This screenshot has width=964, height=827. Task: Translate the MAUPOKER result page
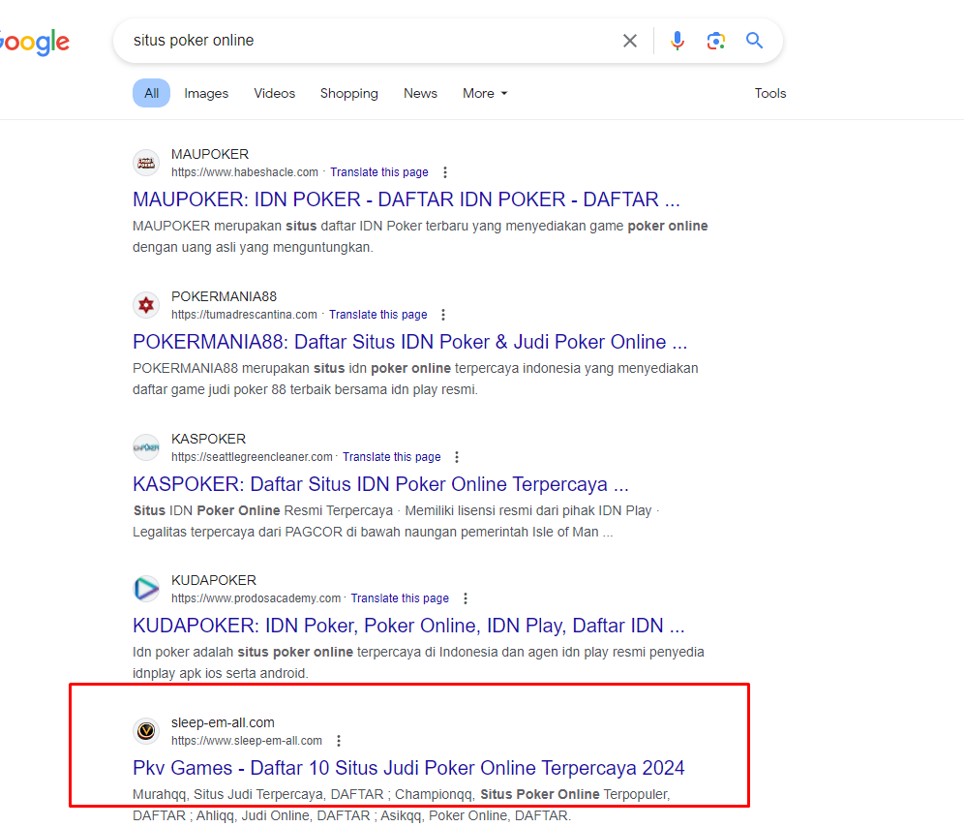[x=379, y=172]
